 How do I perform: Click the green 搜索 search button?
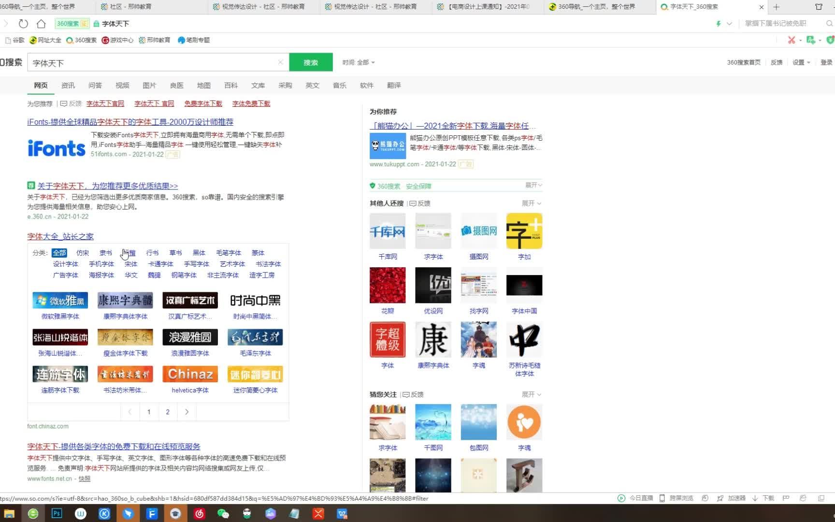(311, 62)
